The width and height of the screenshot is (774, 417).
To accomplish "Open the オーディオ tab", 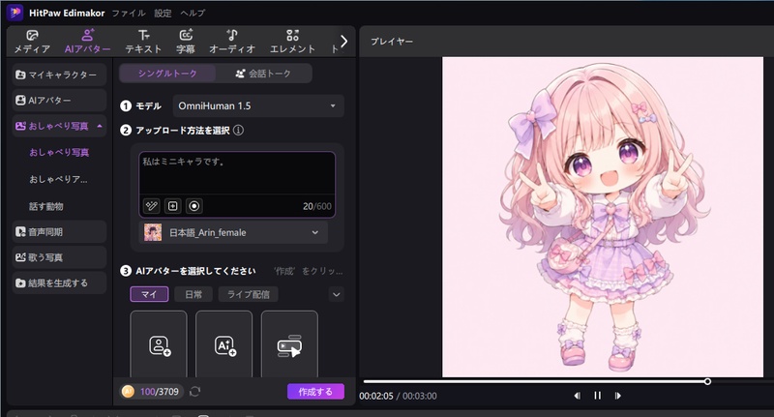I will click(x=232, y=42).
